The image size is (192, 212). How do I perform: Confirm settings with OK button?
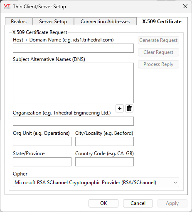pyautogui.click(x=103, y=203)
